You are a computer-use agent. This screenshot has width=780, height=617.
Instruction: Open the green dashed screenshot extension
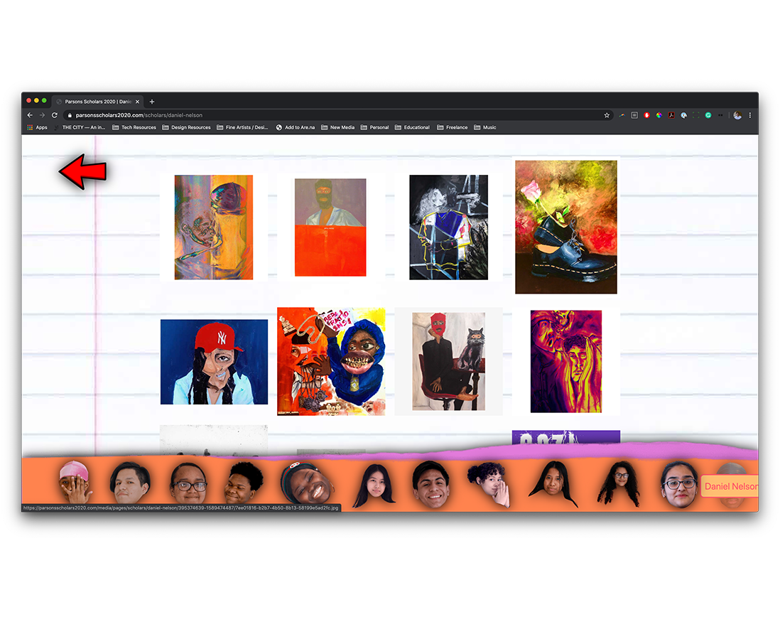coord(695,115)
